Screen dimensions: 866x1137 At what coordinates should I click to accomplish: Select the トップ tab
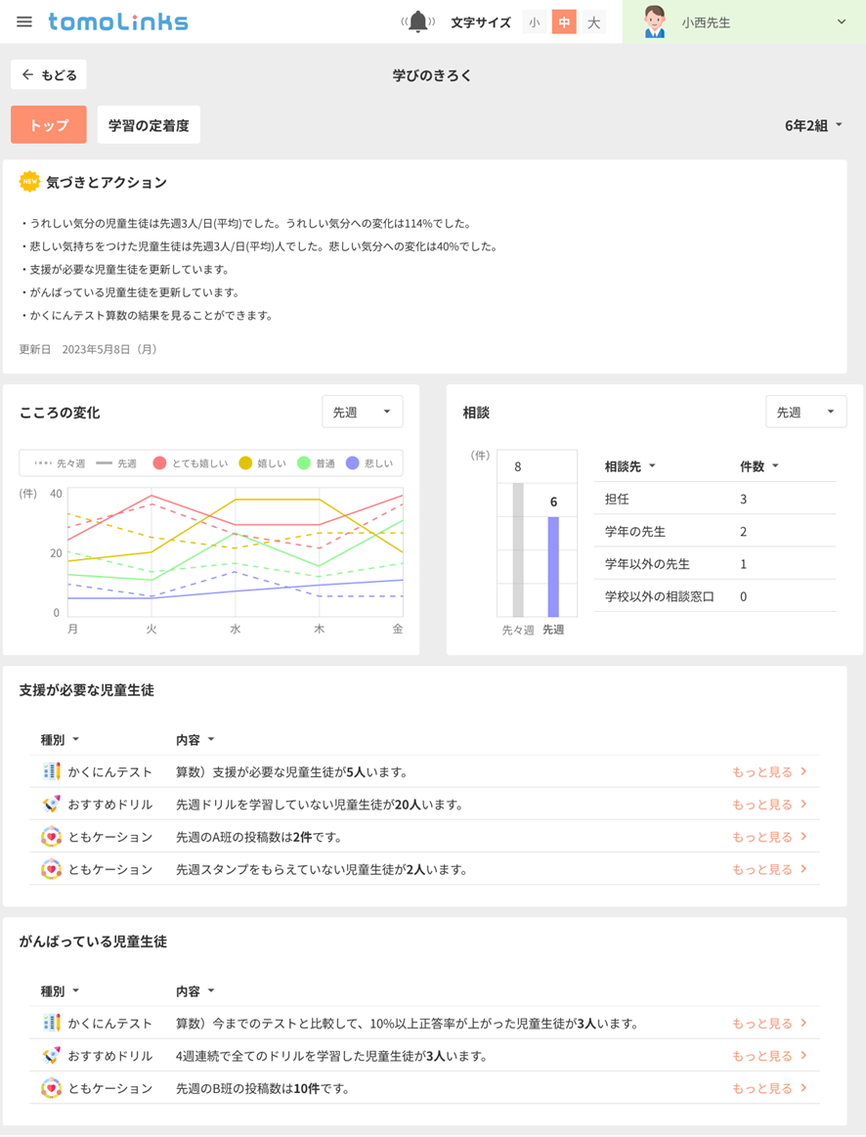click(49, 125)
